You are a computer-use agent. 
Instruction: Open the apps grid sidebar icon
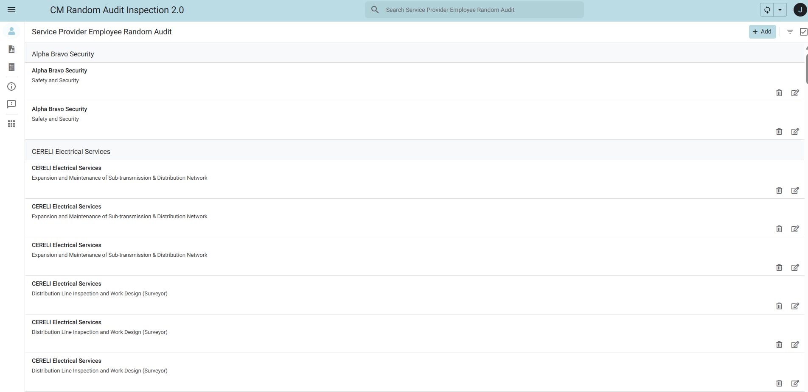click(11, 124)
